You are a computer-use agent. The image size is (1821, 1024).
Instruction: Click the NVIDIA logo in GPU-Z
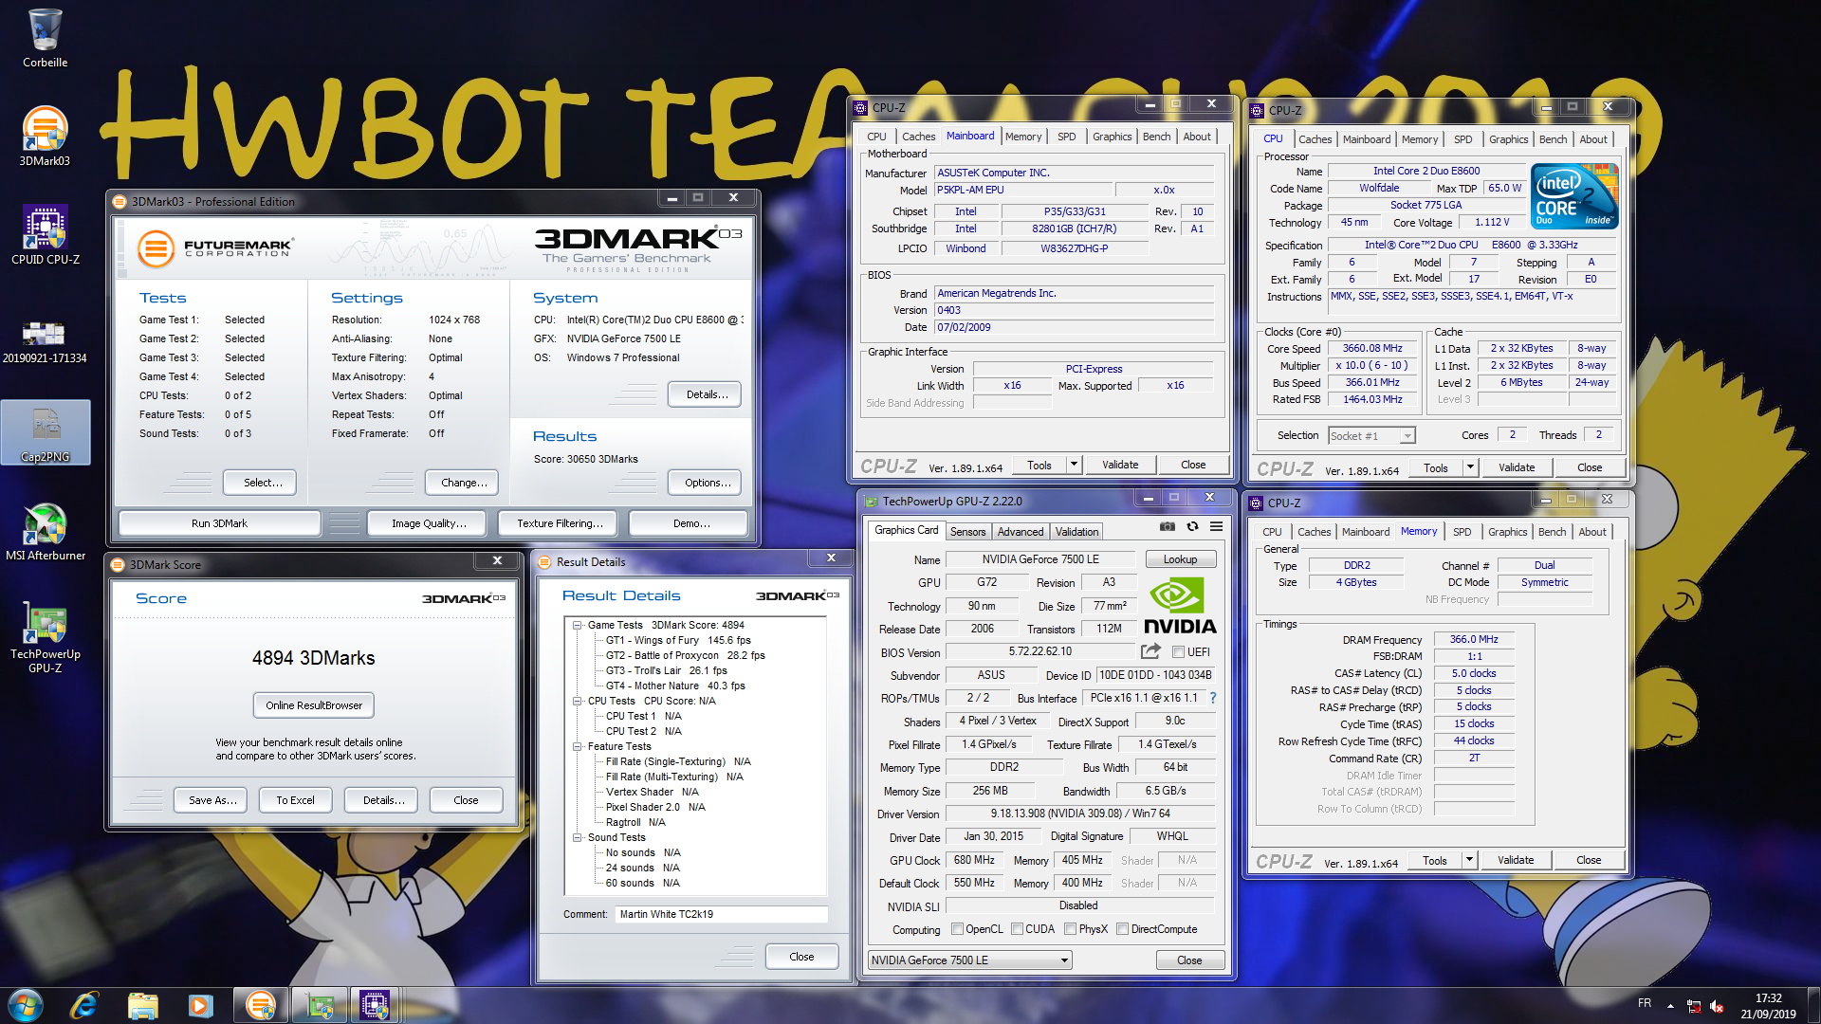coord(1179,607)
